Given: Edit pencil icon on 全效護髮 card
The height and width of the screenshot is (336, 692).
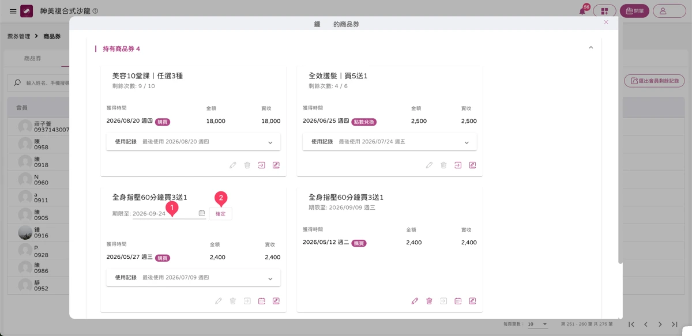Looking at the screenshot, I should click(429, 165).
